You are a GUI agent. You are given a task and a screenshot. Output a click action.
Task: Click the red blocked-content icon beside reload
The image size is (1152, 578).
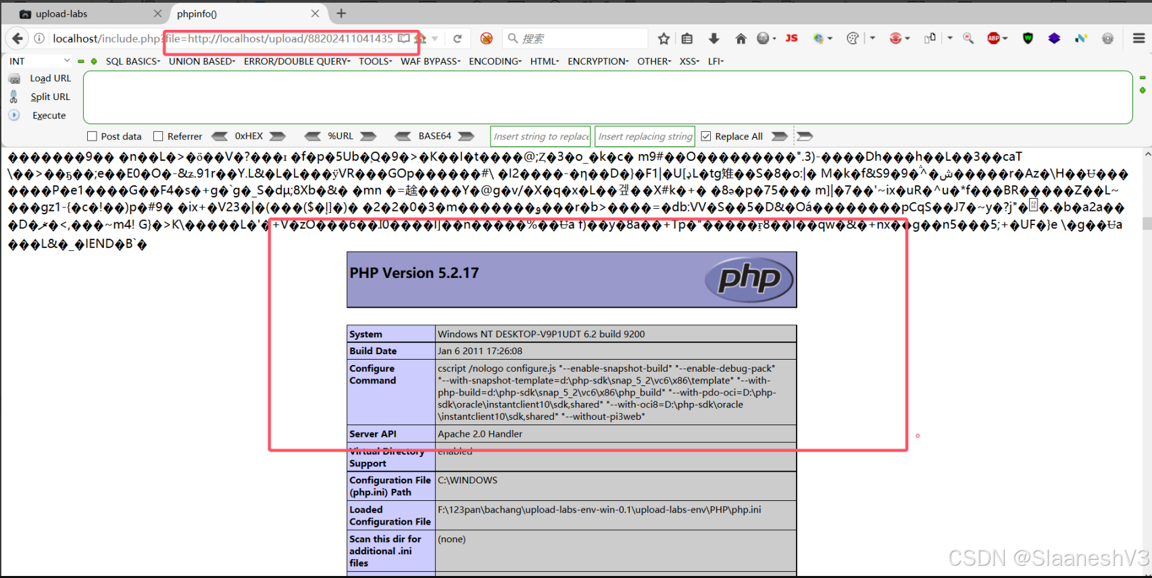click(x=486, y=39)
